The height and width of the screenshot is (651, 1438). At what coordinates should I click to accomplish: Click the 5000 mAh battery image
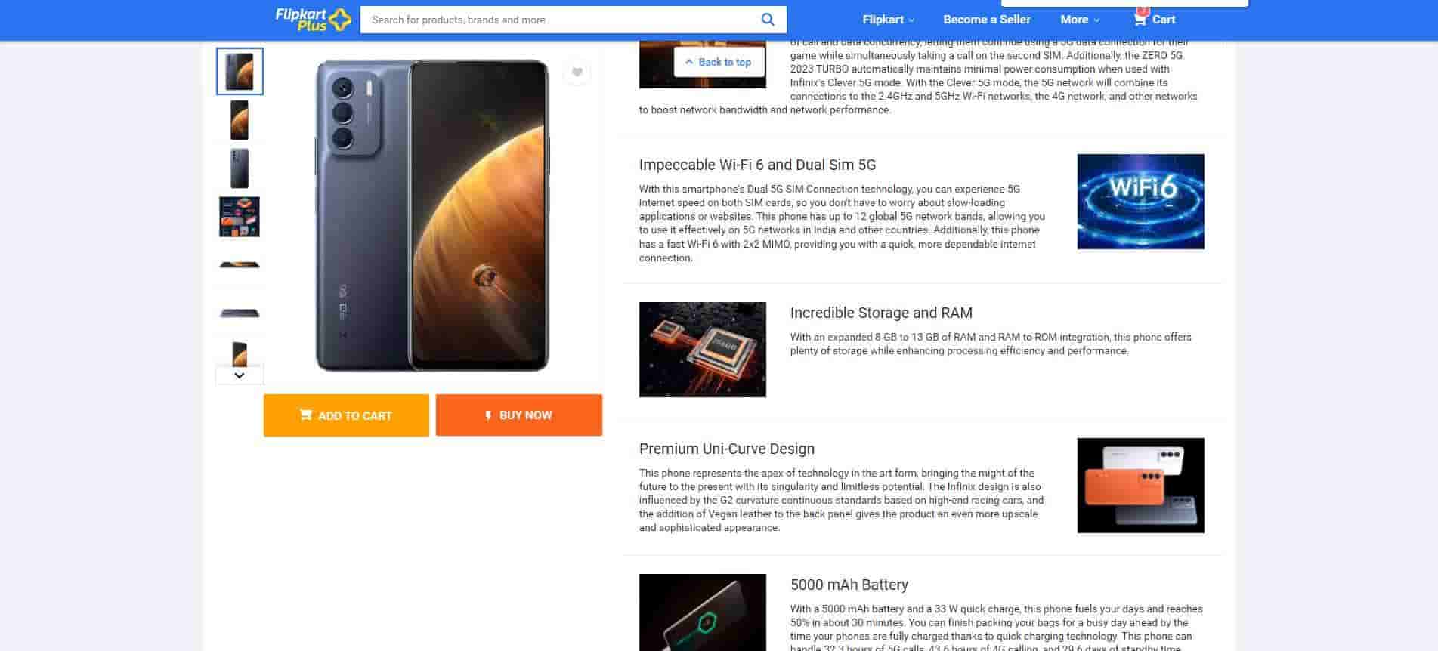click(x=702, y=612)
